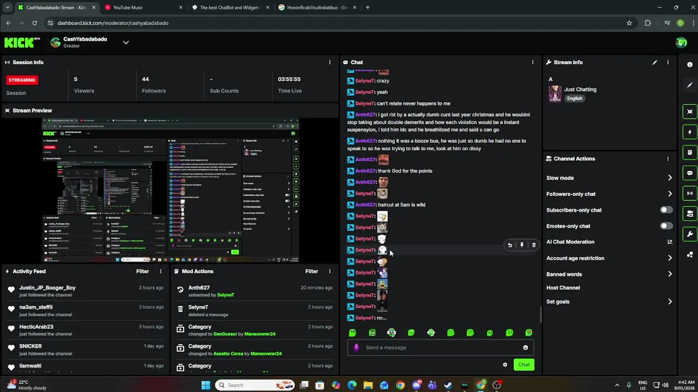Delete the hovered chat message with trash icon

[x=534, y=245]
